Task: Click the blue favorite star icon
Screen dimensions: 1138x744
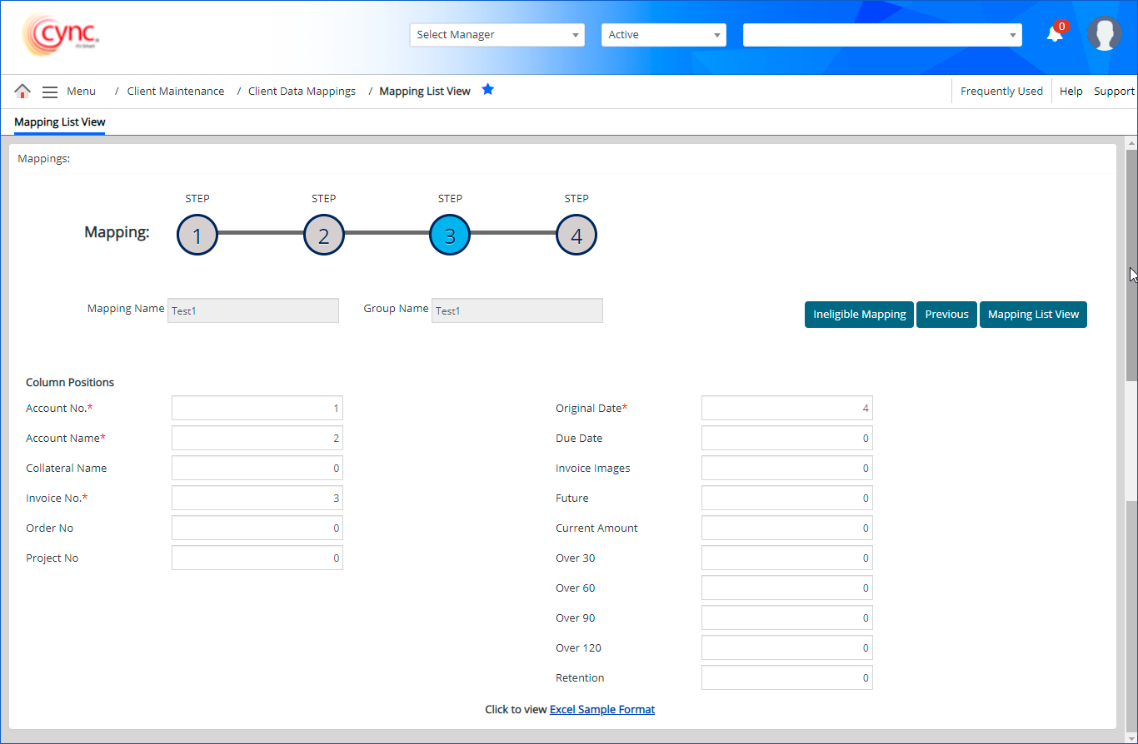Action: click(x=488, y=90)
